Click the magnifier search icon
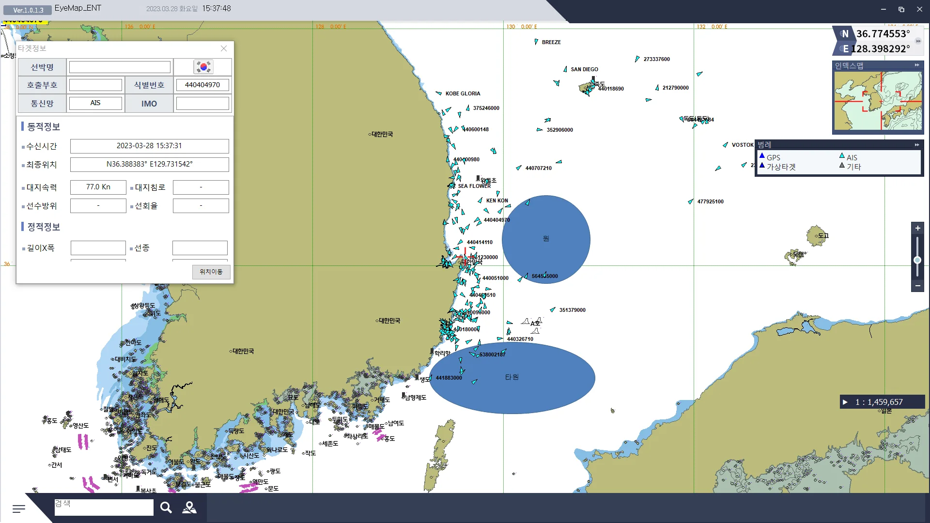Image resolution: width=930 pixels, height=523 pixels. 166,508
